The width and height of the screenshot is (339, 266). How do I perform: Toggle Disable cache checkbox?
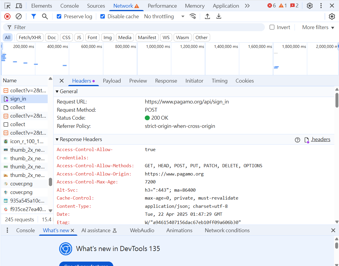coord(103,16)
